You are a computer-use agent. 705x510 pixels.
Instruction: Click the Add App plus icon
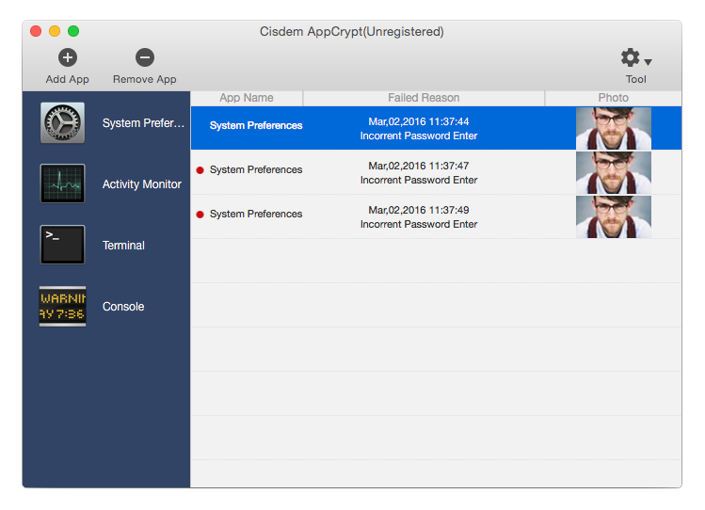tap(68, 57)
